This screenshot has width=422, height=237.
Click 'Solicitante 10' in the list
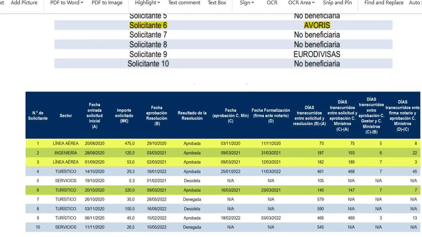pyautogui.click(x=148, y=64)
